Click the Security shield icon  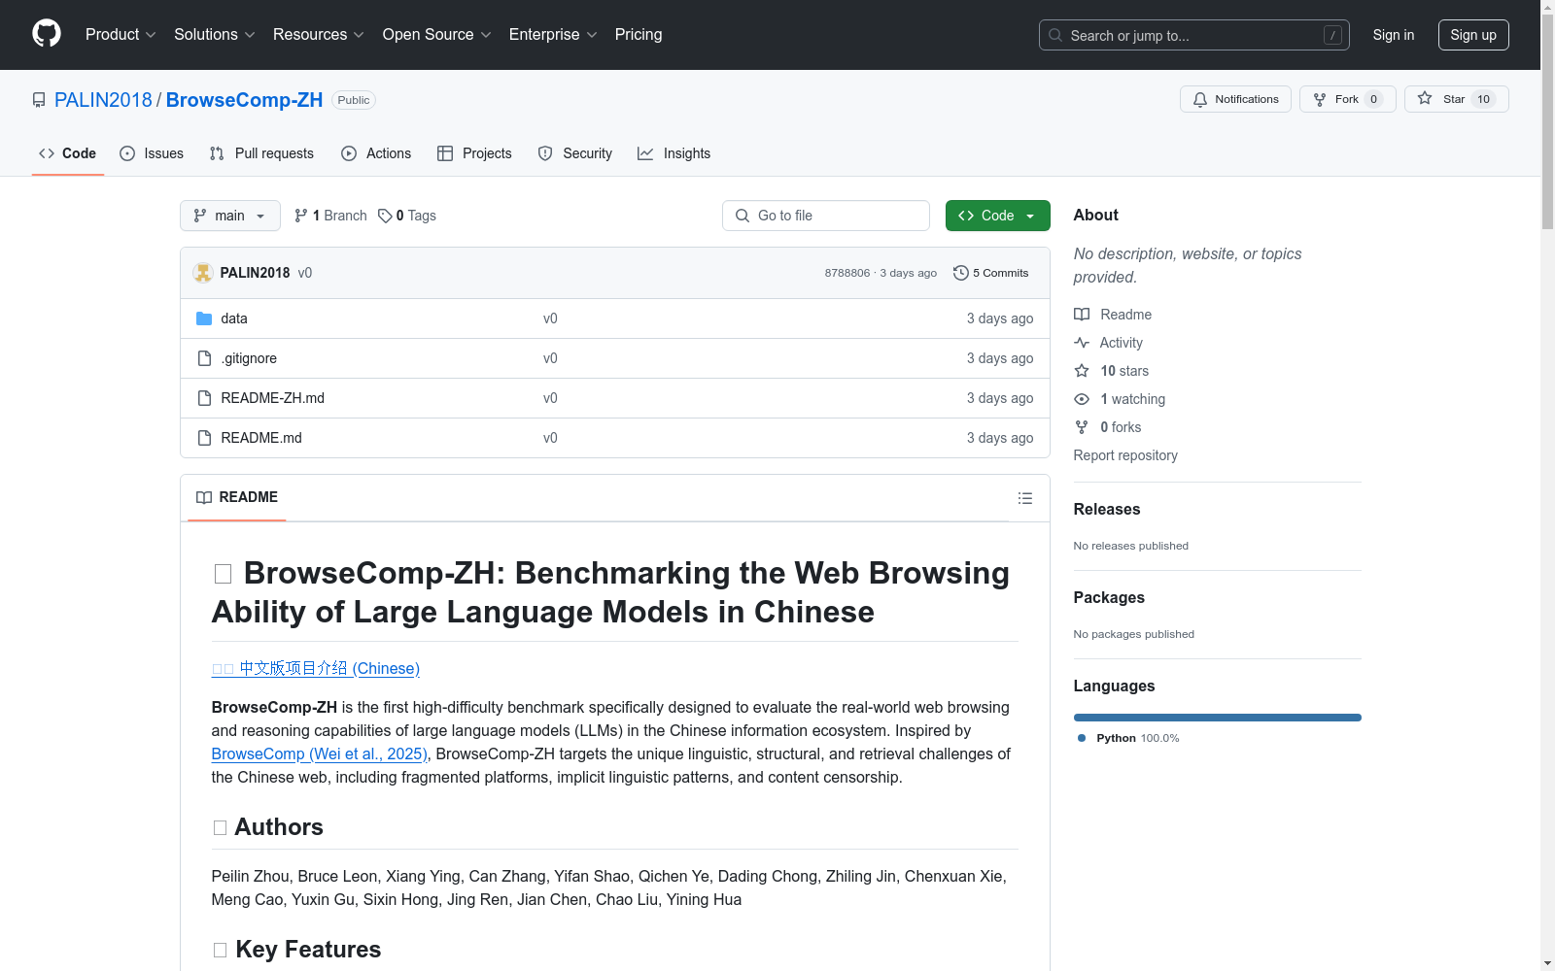545,153
